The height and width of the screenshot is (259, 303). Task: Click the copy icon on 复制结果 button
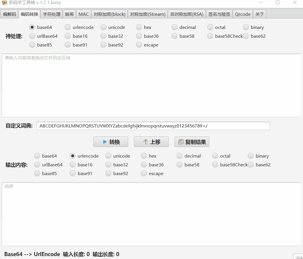click(180, 141)
